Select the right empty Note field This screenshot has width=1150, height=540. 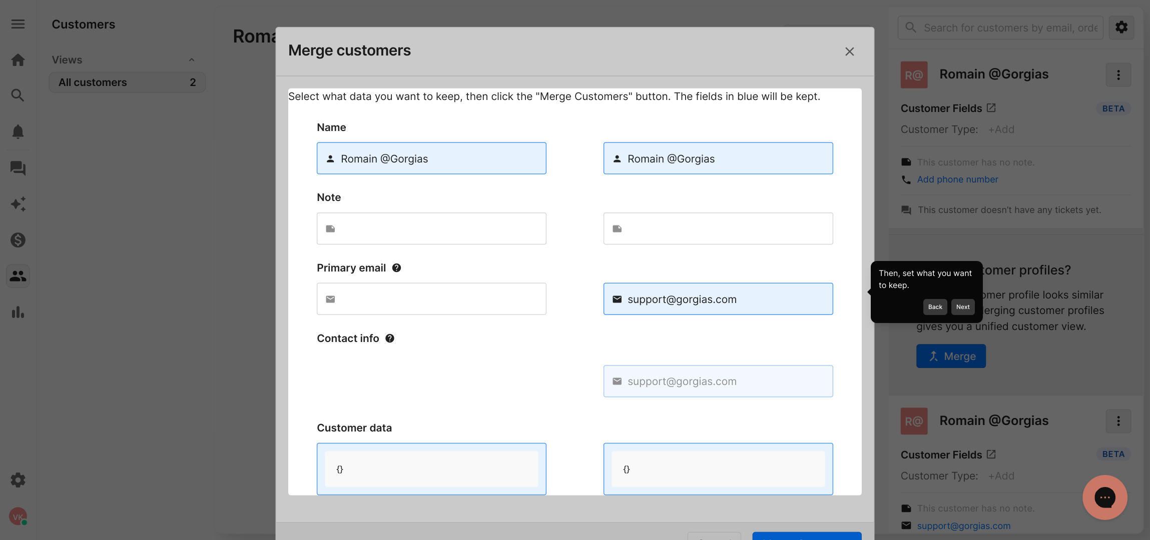point(718,228)
